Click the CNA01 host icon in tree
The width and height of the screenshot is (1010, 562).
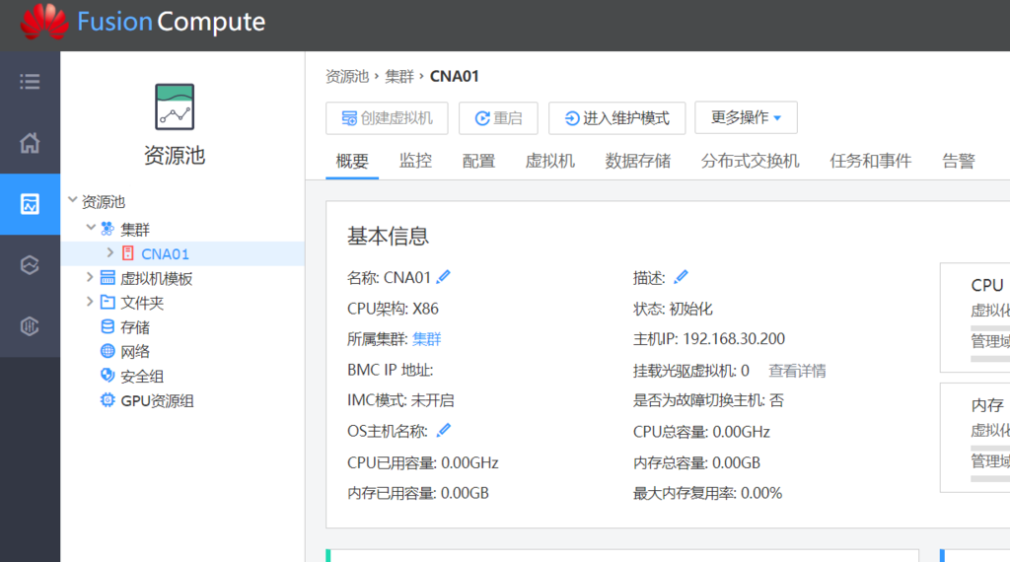click(x=128, y=253)
